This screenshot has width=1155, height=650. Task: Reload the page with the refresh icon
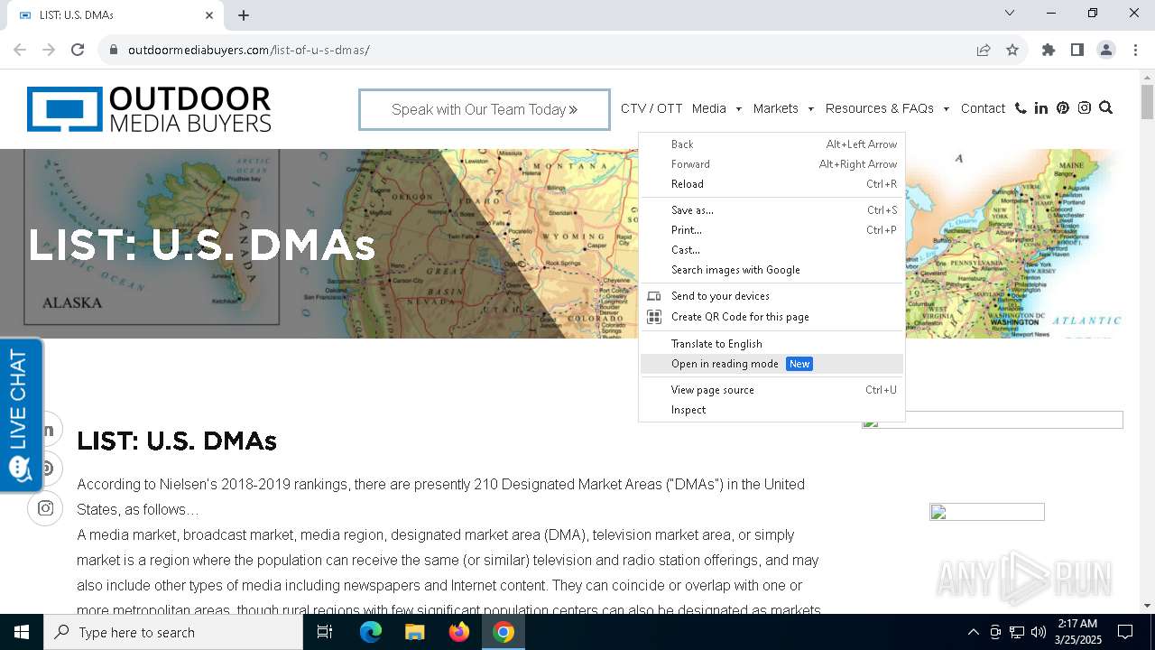[x=78, y=50]
